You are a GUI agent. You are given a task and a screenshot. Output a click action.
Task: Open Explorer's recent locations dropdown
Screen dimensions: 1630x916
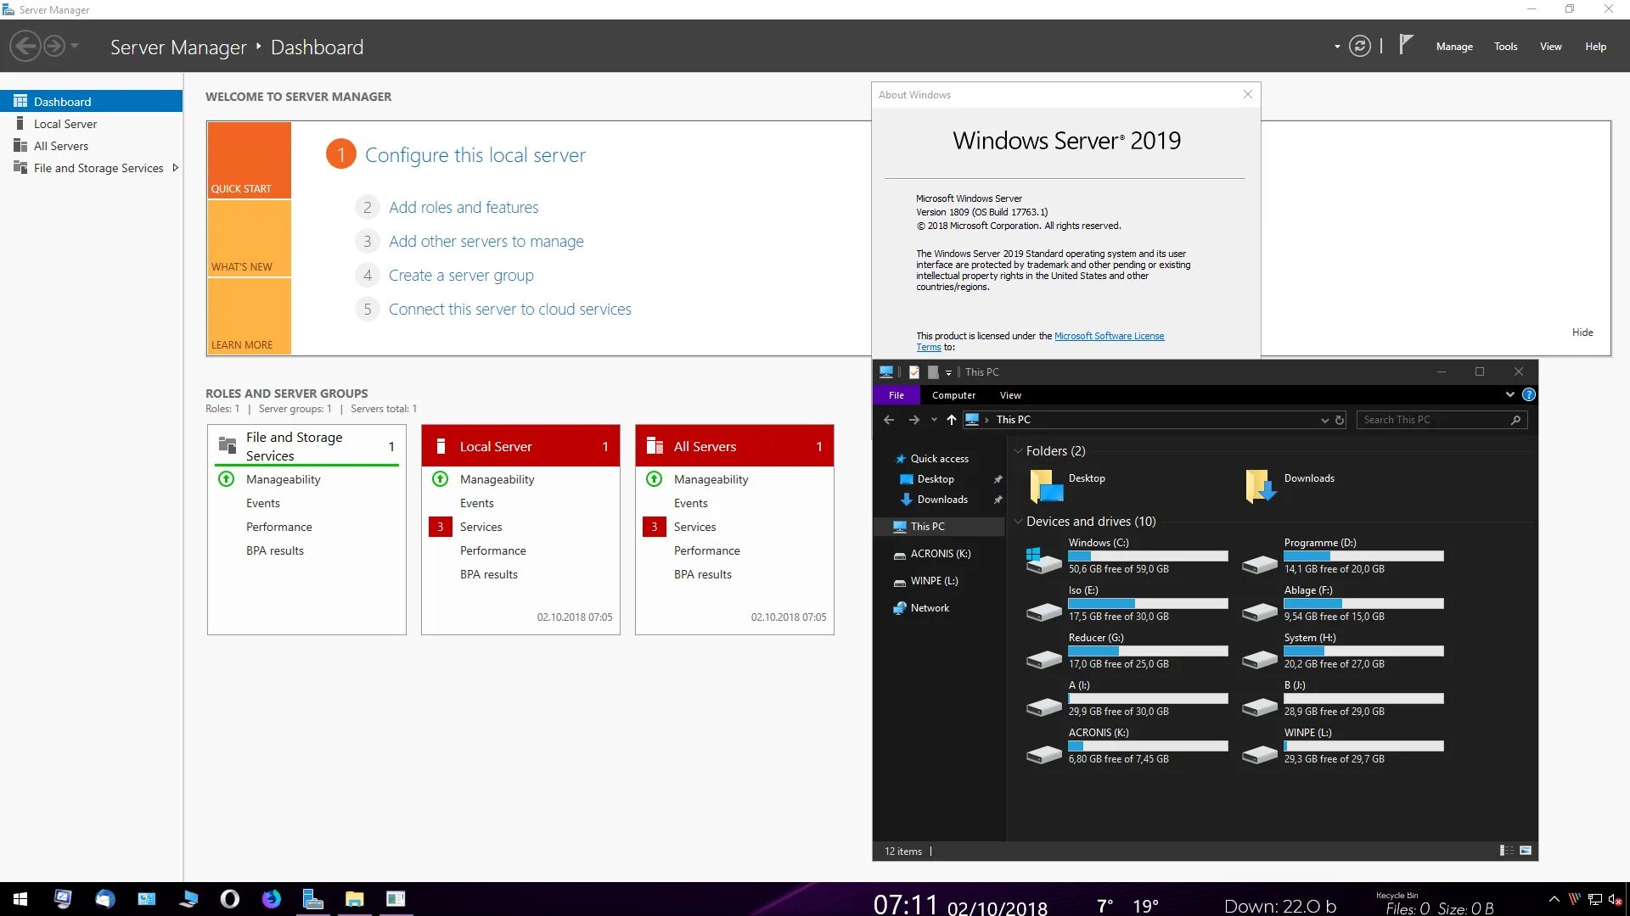(x=934, y=420)
